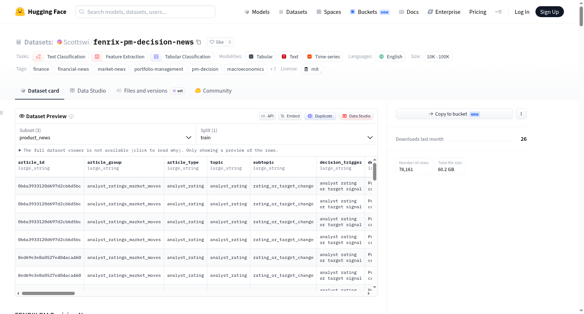
Task: Click the macroeconomics tag
Action: pos(246,69)
